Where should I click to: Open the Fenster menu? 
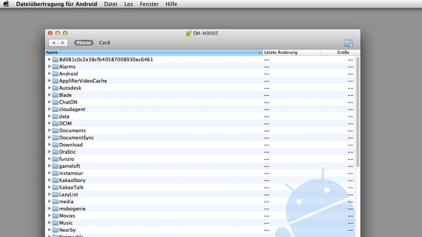pyautogui.click(x=149, y=4)
